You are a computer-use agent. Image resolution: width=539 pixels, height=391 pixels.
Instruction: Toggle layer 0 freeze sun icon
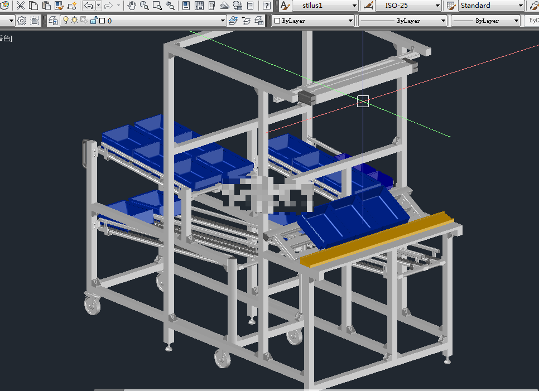point(74,20)
